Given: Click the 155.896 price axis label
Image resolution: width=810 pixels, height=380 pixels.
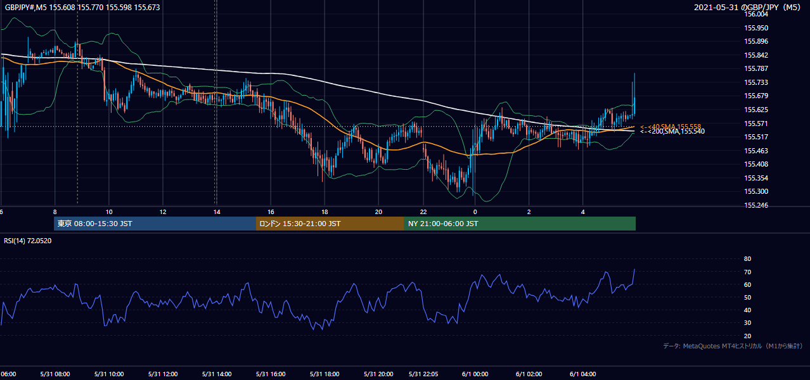Looking at the screenshot, I should pos(755,42).
